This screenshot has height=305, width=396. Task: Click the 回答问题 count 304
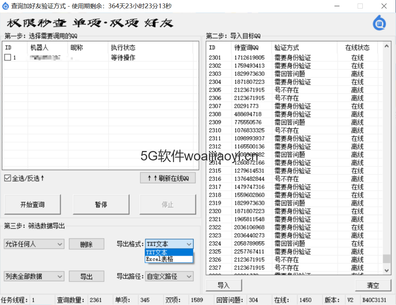[x=253, y=300]
